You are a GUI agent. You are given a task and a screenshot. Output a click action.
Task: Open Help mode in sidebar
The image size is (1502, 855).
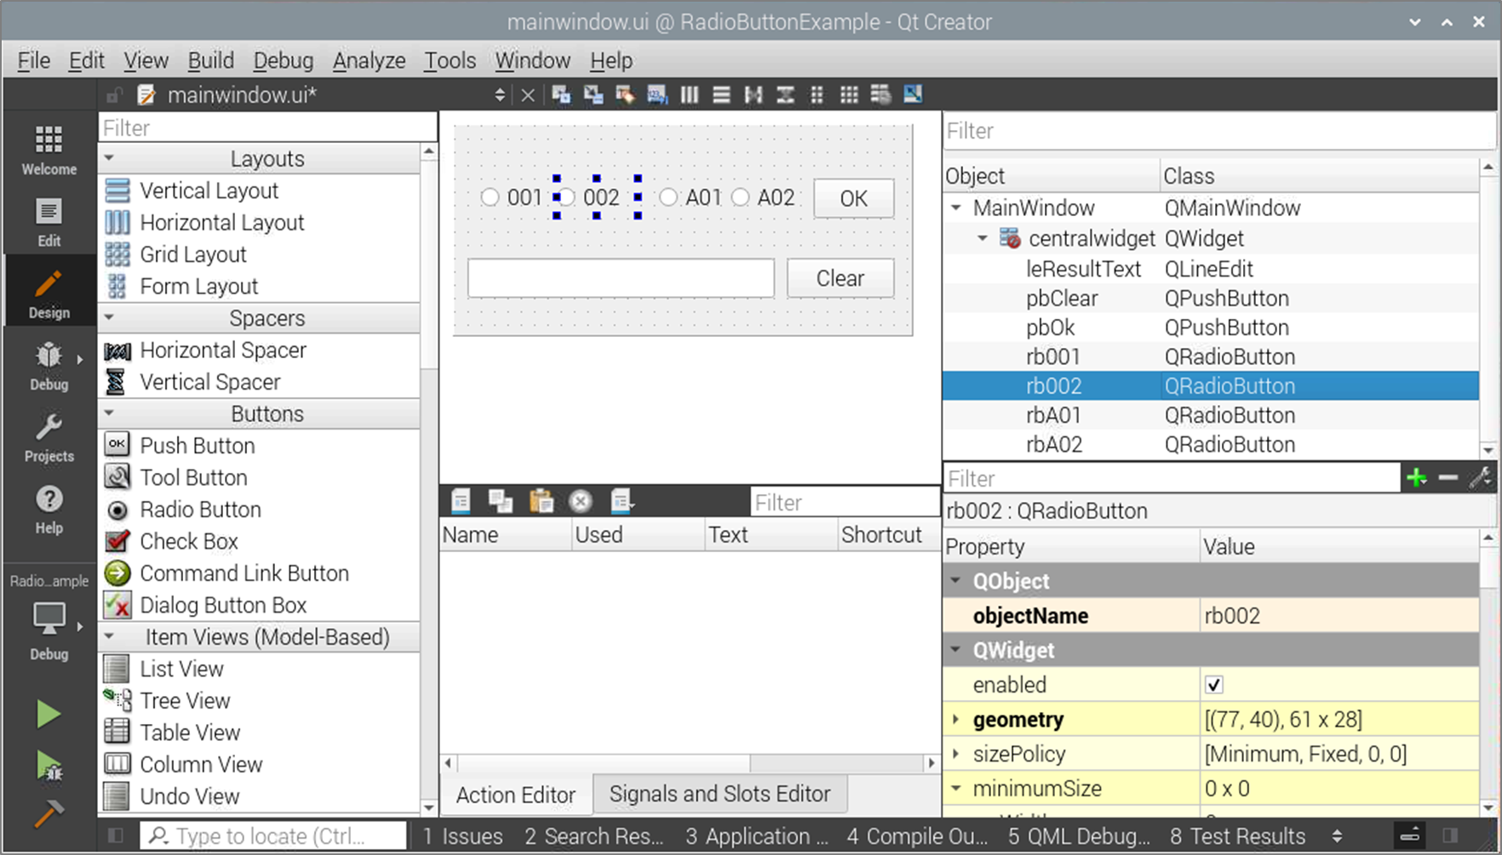coord(49,509)
